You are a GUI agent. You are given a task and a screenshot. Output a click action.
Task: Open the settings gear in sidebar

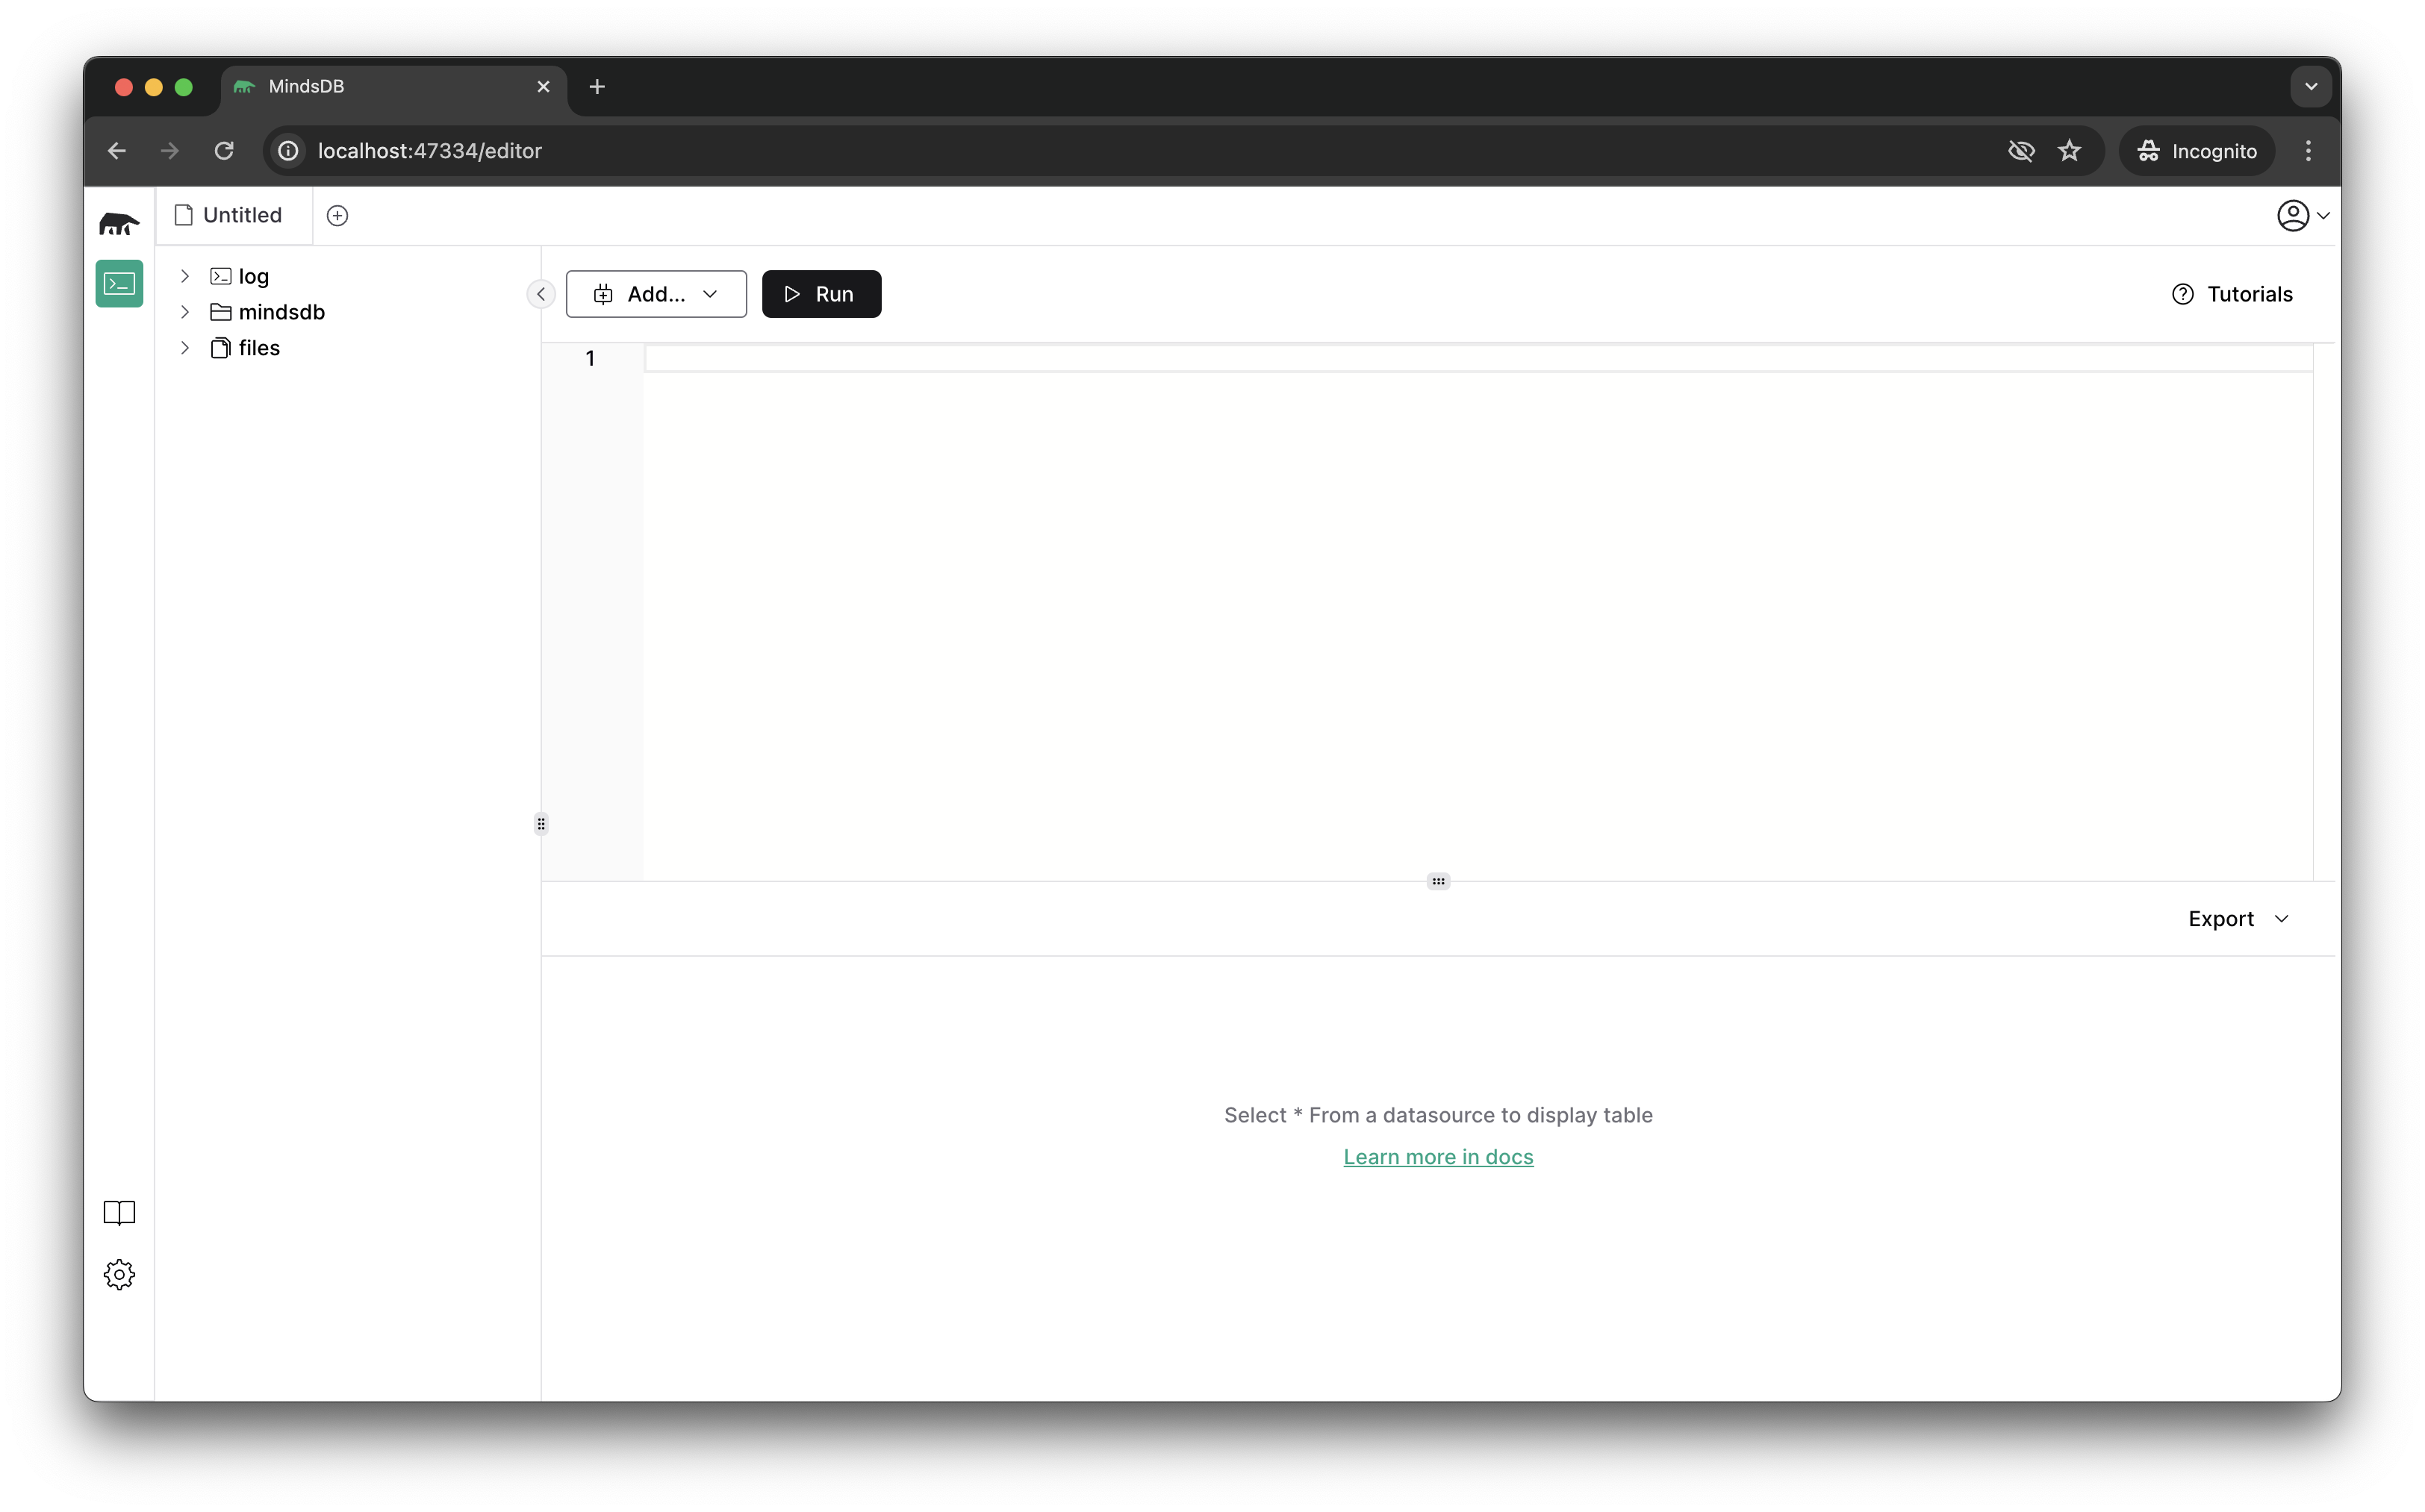tap(119, 1274)
